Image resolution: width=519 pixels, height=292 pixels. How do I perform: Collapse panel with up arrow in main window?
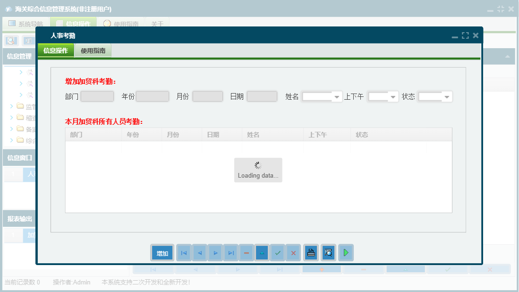tap(507, 57)
